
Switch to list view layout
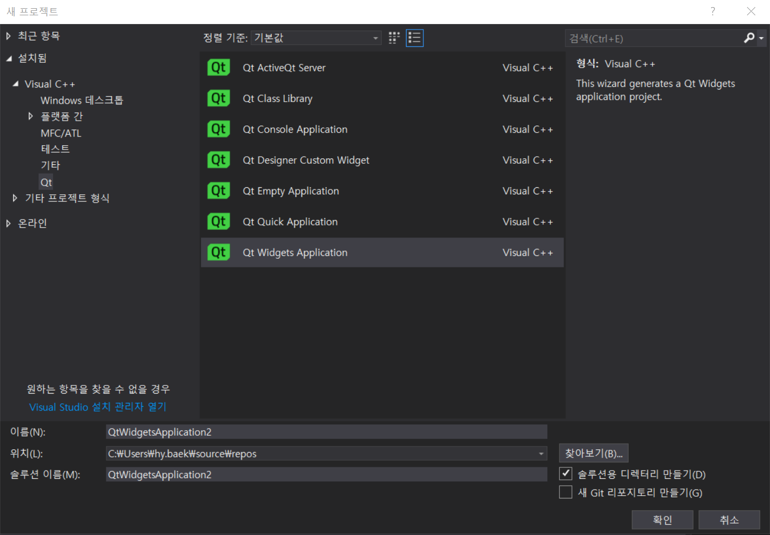pyautogui.click(x=415, y=38)
